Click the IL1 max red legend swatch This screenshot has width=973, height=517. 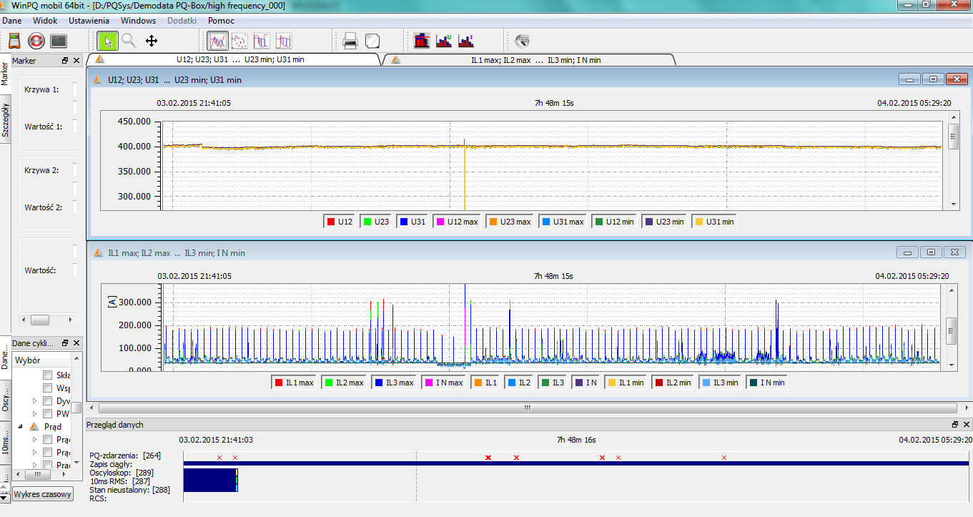click(x=279, y=383)
